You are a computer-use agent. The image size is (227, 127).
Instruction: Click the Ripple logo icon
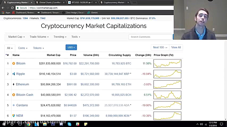pyautogui.click(x=14, y=74)
